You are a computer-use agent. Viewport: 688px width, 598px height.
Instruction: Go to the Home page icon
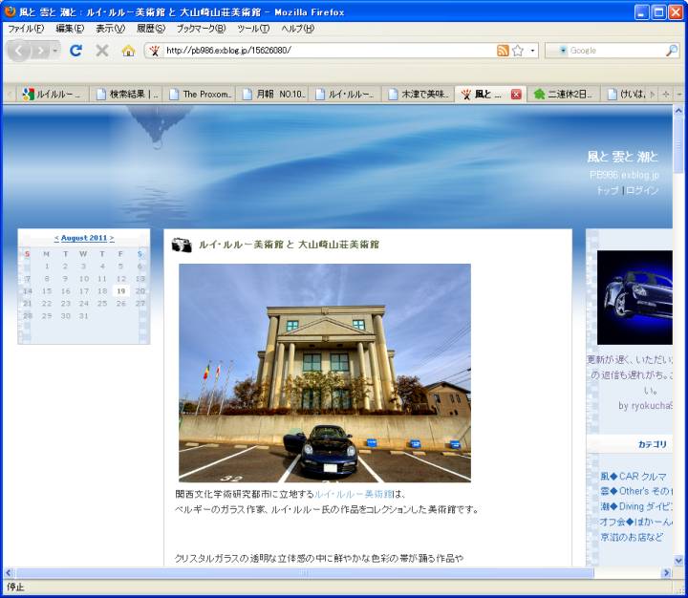pyautogui.click(x=128, y=51)
